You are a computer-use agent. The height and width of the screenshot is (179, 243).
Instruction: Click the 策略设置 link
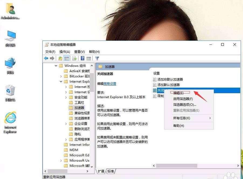pyautogui.click(x=110, y=84)
